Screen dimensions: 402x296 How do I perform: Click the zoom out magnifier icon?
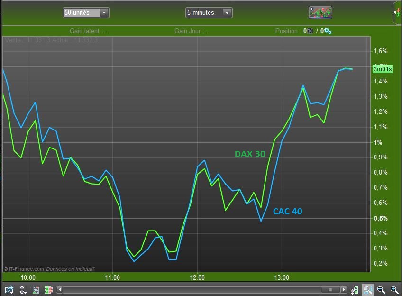click(381, 290)
